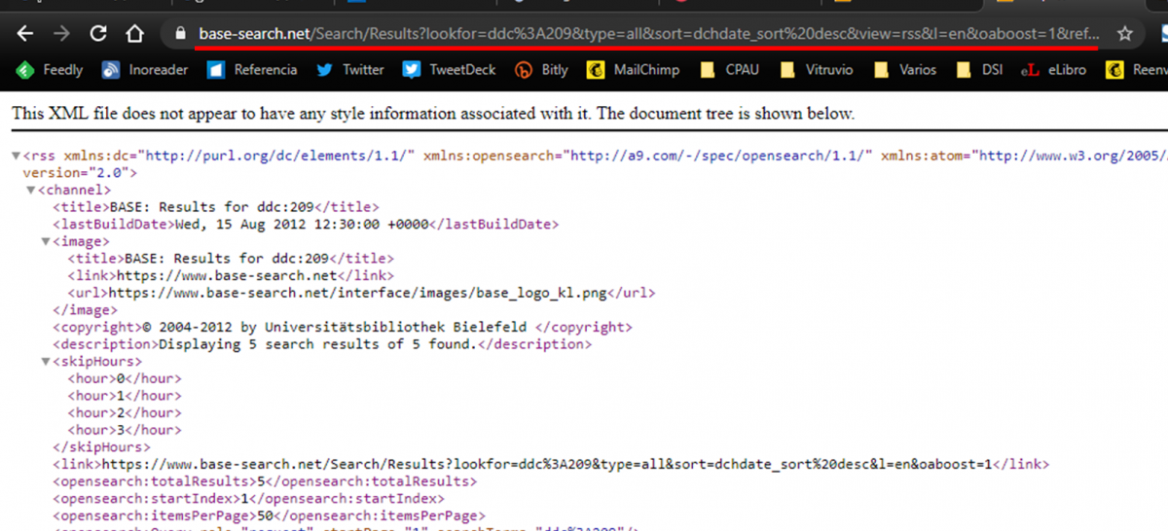Open the Varios bookmarks folder

905,70
